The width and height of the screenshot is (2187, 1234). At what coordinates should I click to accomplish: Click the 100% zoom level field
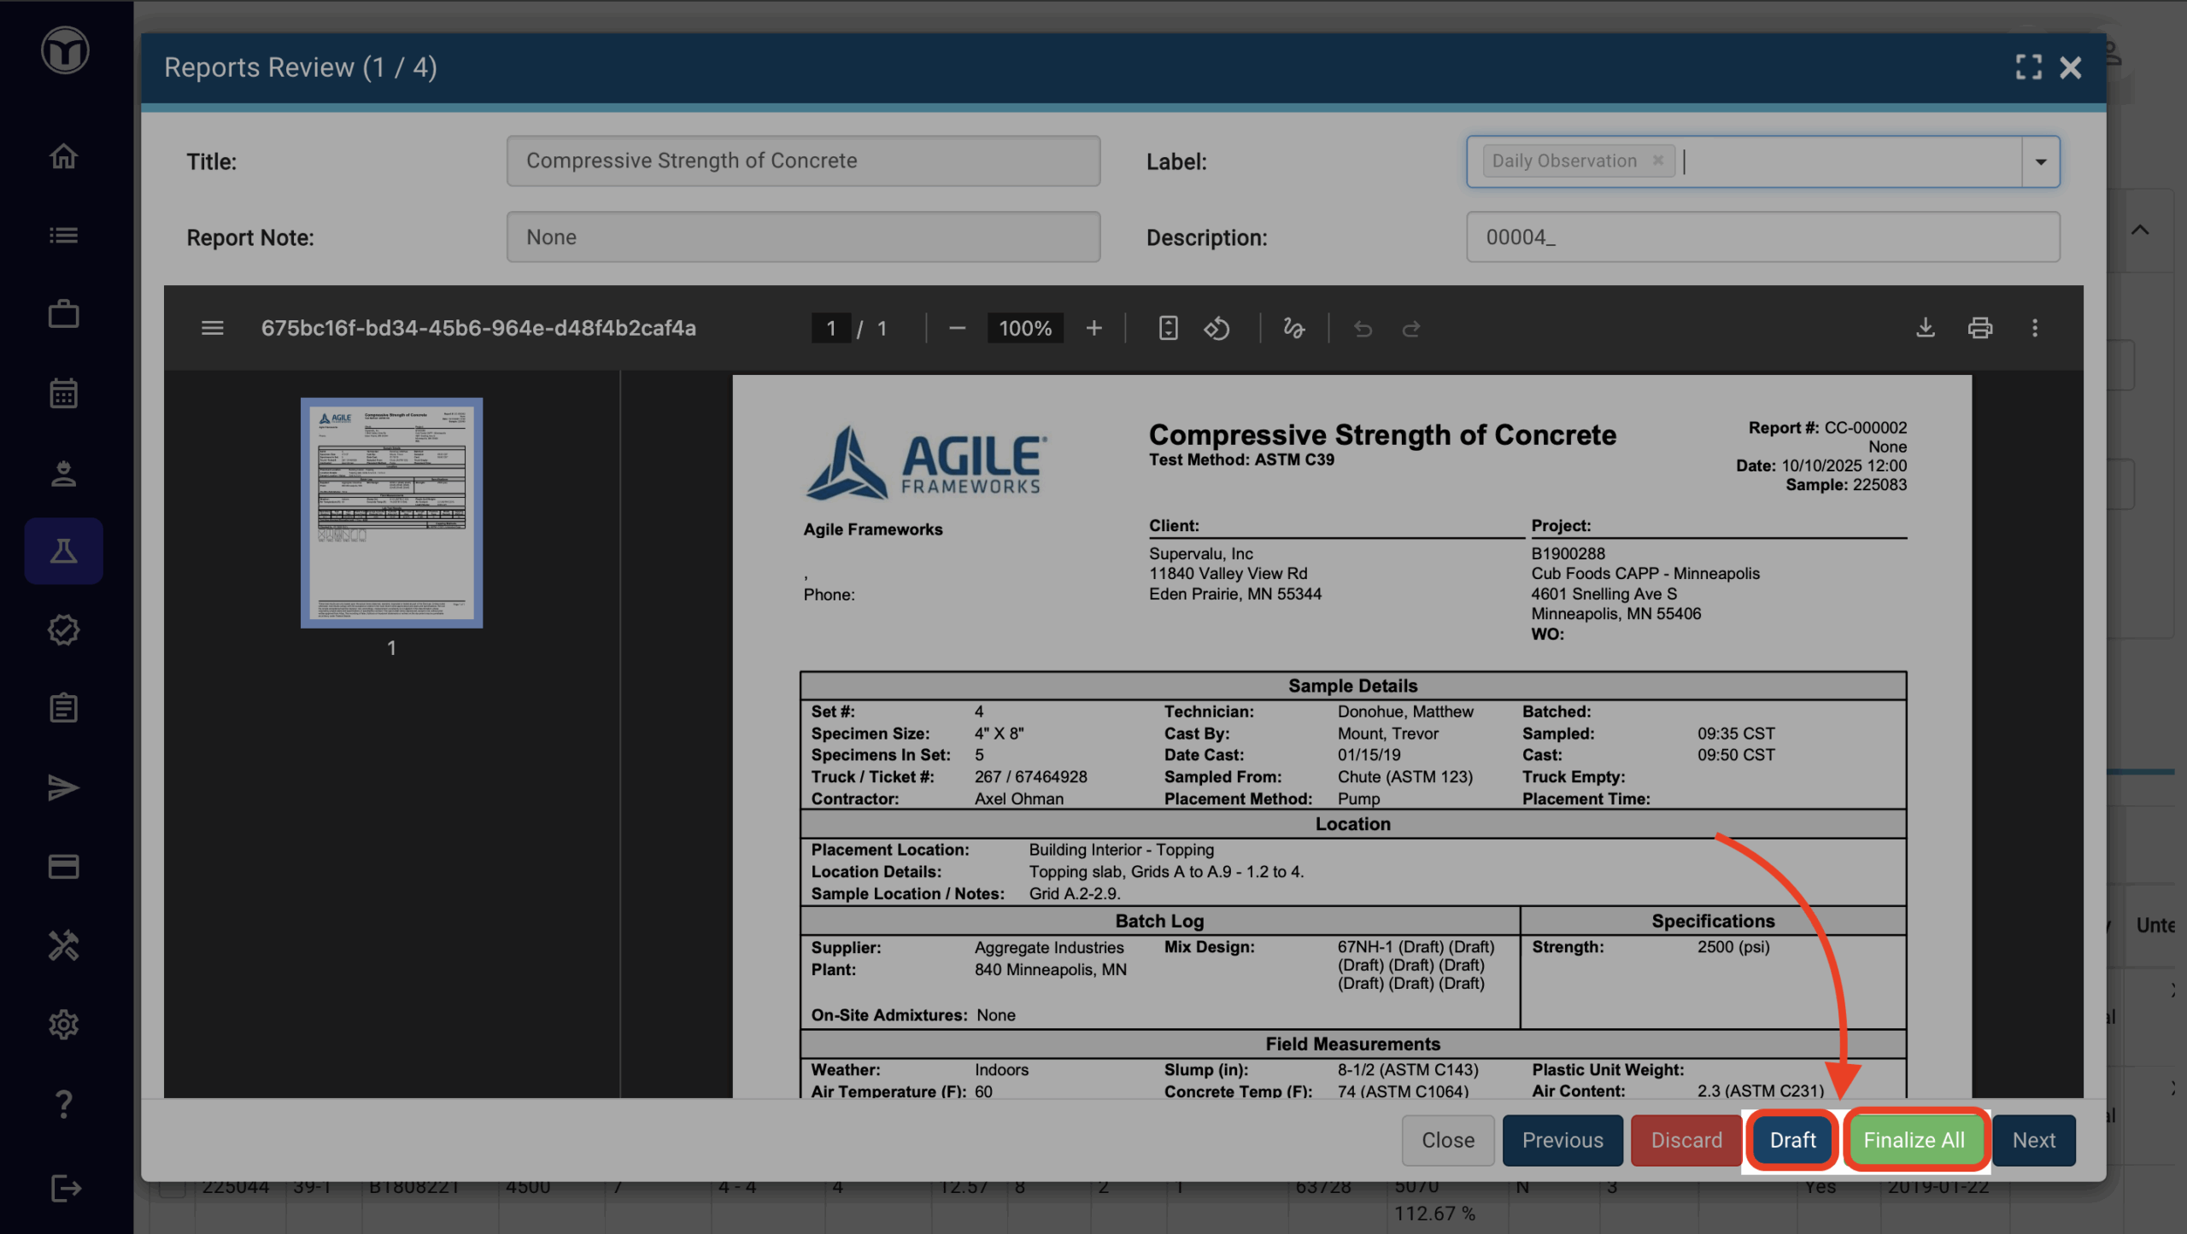(x=1024, y=328)
